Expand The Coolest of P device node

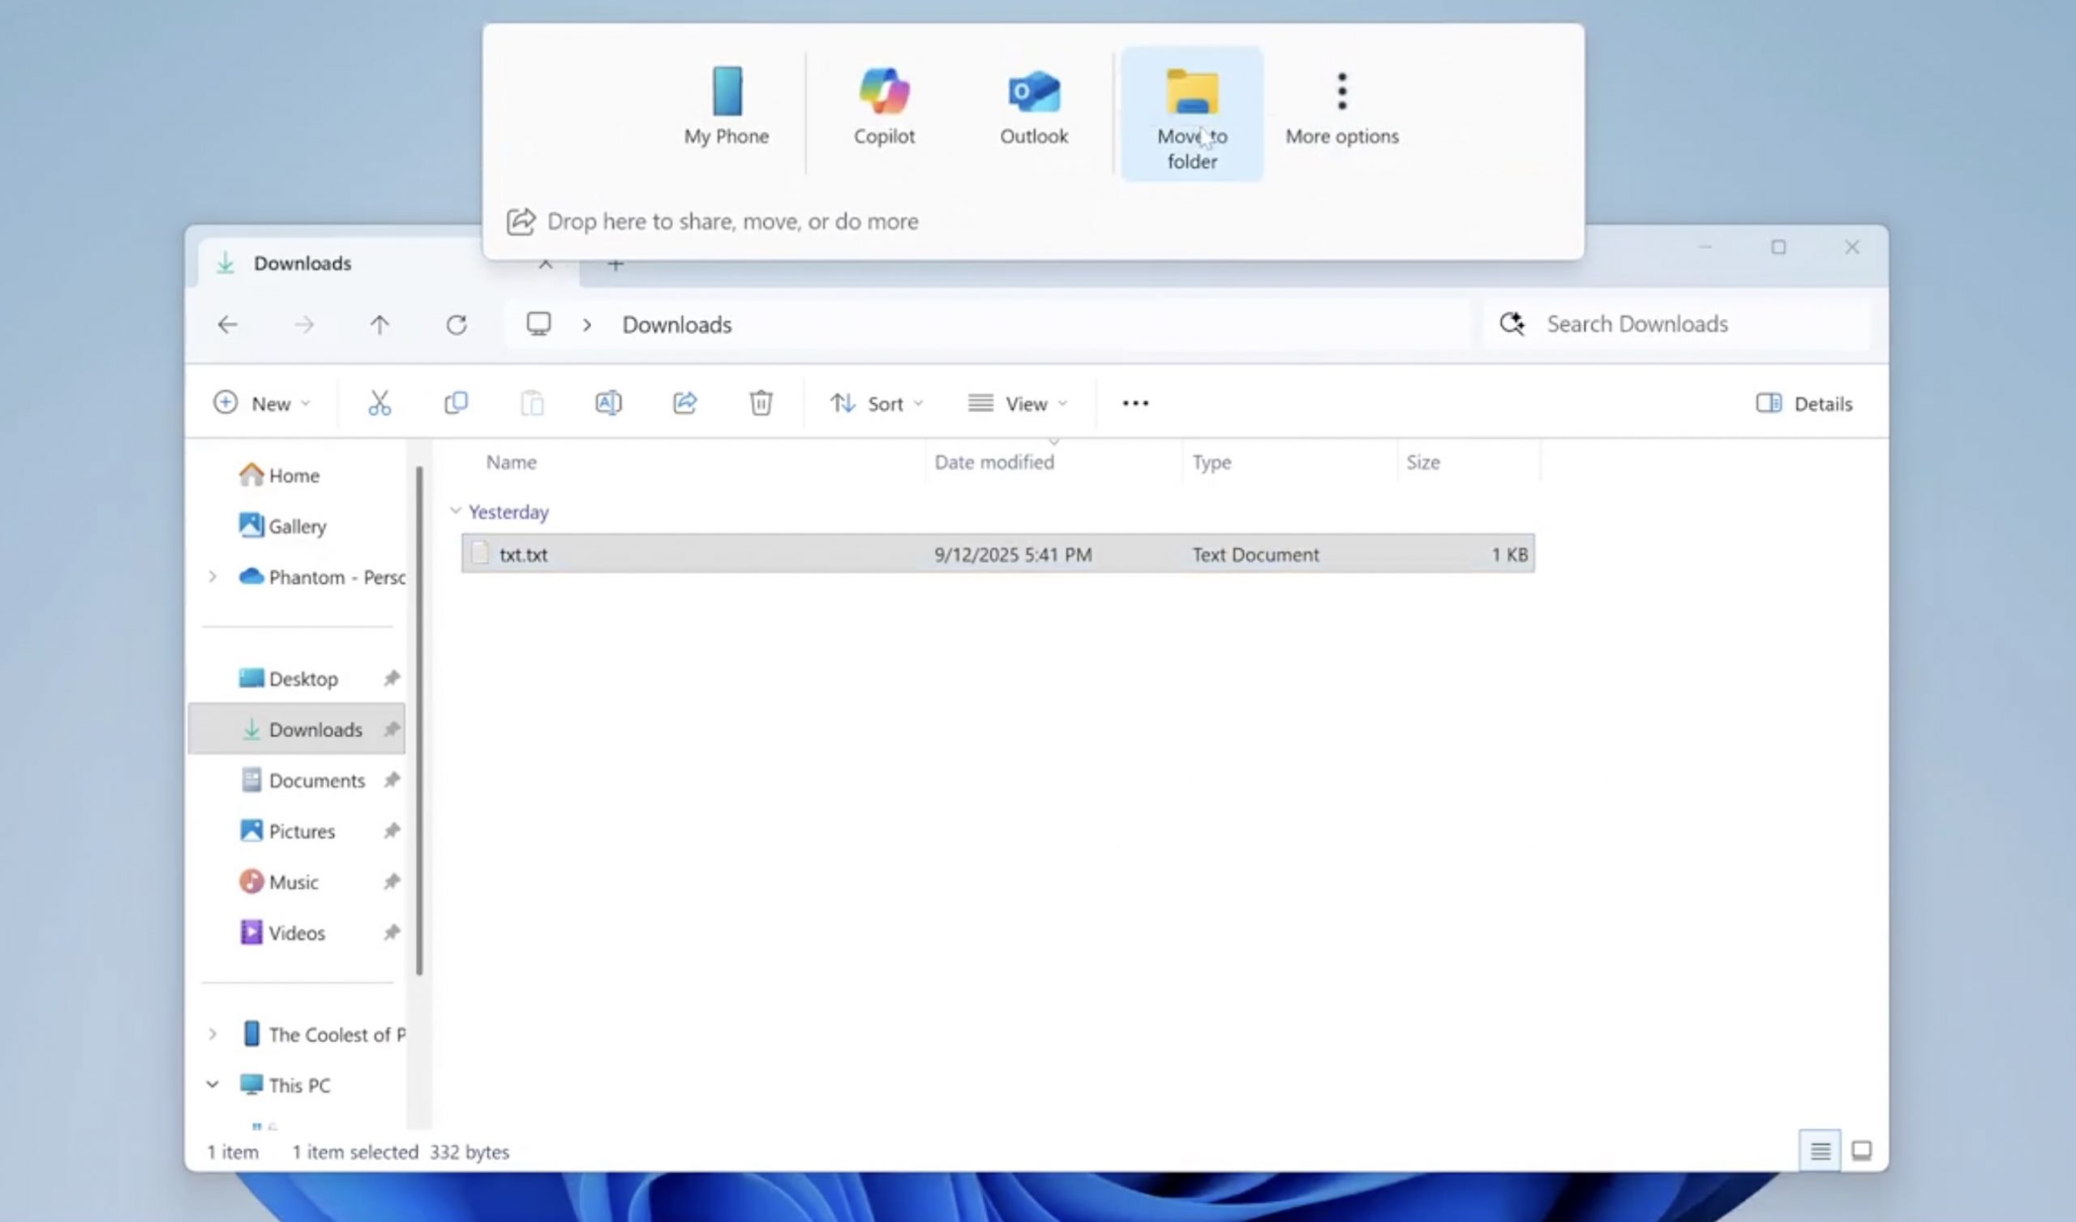click(212, 1034)
